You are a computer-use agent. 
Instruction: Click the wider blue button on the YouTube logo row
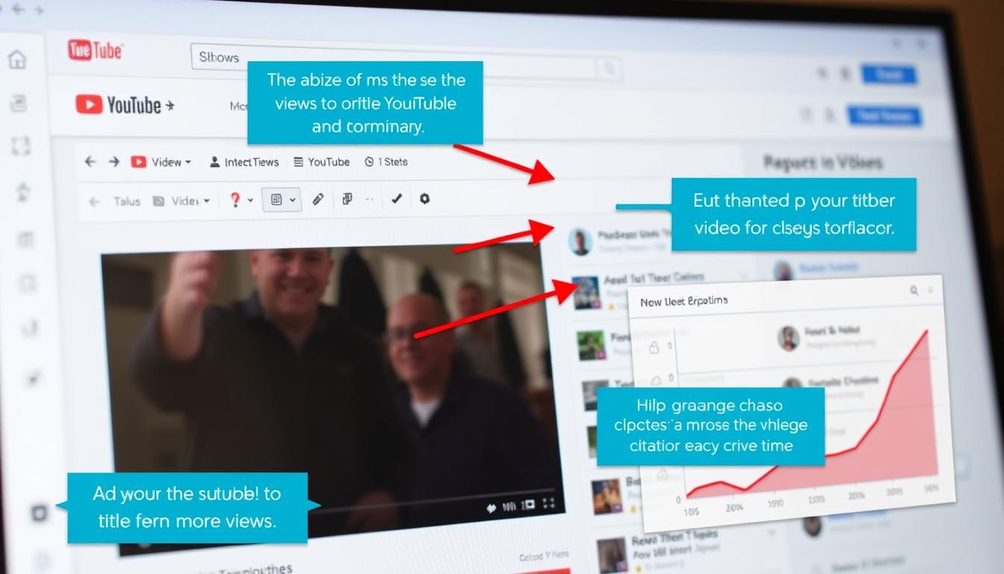point(884,116)
